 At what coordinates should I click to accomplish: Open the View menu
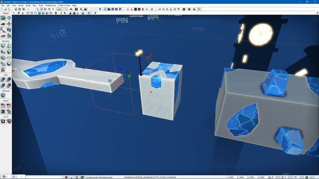(x=14, y=5)
